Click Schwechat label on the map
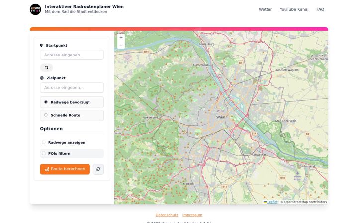The width and height of the screenshot is (358, 223). 259,155
